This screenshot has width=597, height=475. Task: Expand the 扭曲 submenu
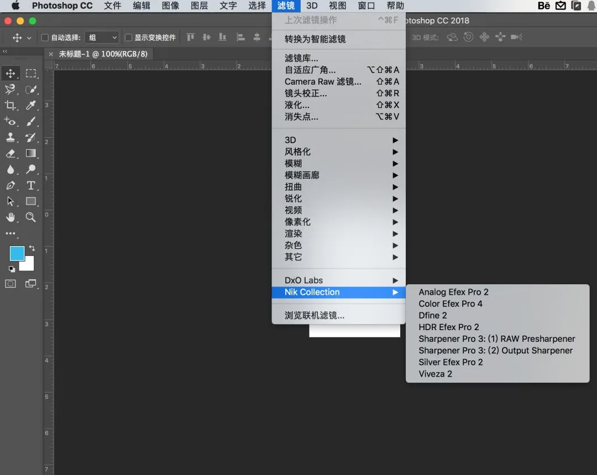click(339, 187)
